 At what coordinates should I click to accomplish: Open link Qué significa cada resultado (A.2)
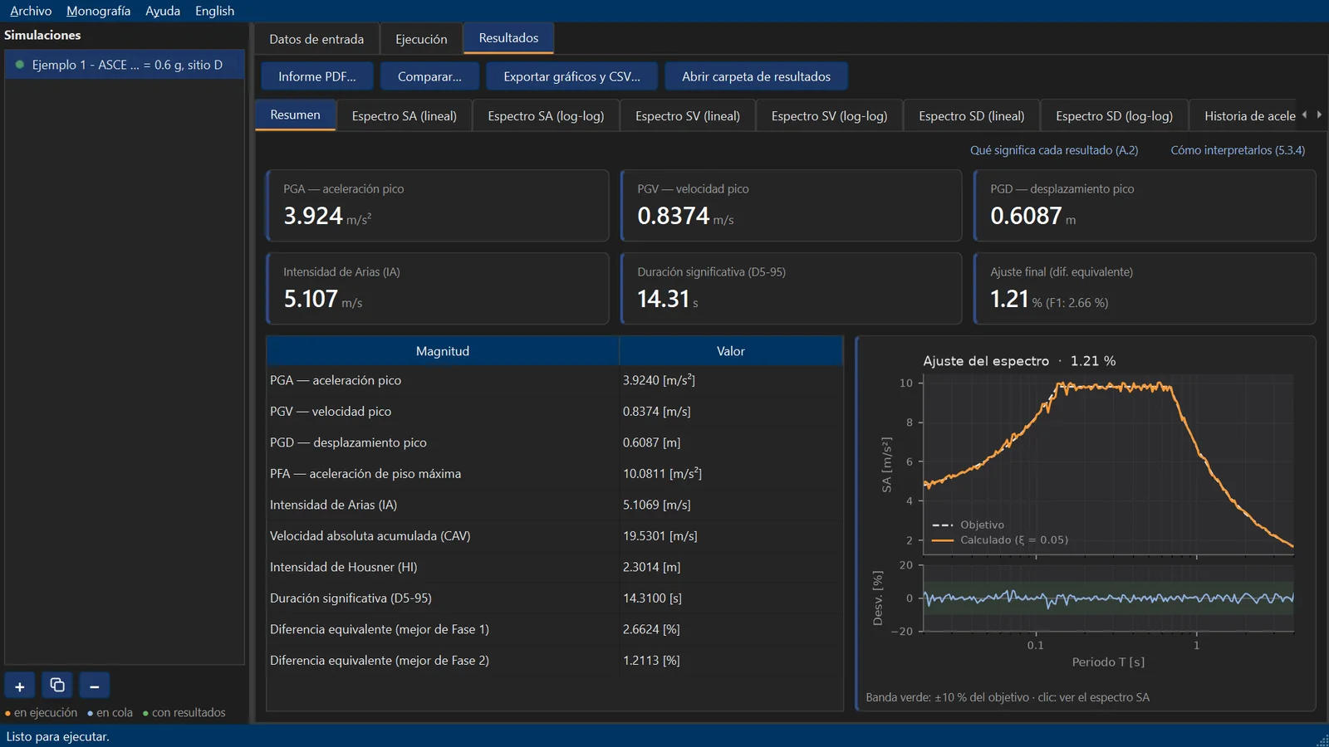click(1054, 150)
